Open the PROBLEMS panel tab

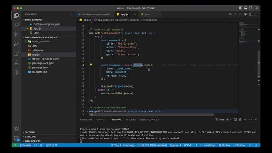click(x=86, y=119)
